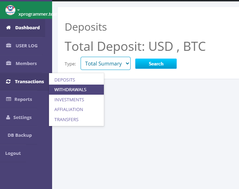Viewport: 239px width, 189px height.
Task: Click the round site logo in header
Action: pos(10,10)
